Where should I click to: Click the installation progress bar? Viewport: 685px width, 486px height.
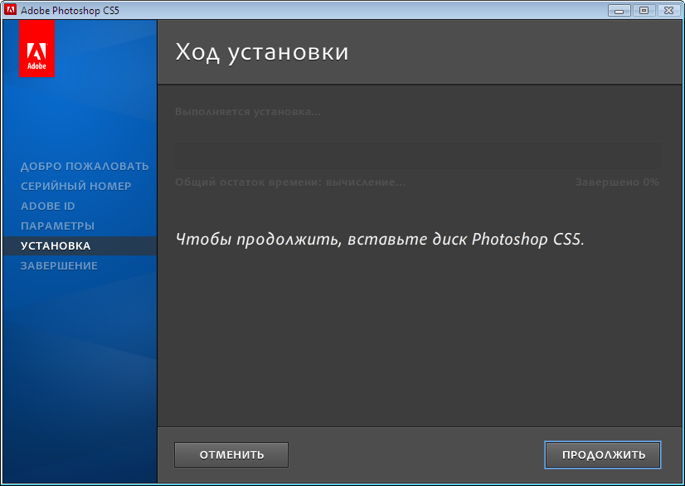point(418,156)
